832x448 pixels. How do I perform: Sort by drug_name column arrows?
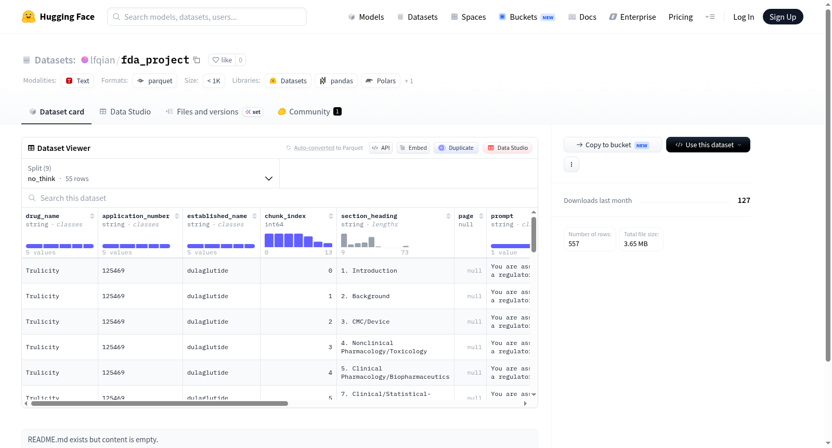[92, 216]
